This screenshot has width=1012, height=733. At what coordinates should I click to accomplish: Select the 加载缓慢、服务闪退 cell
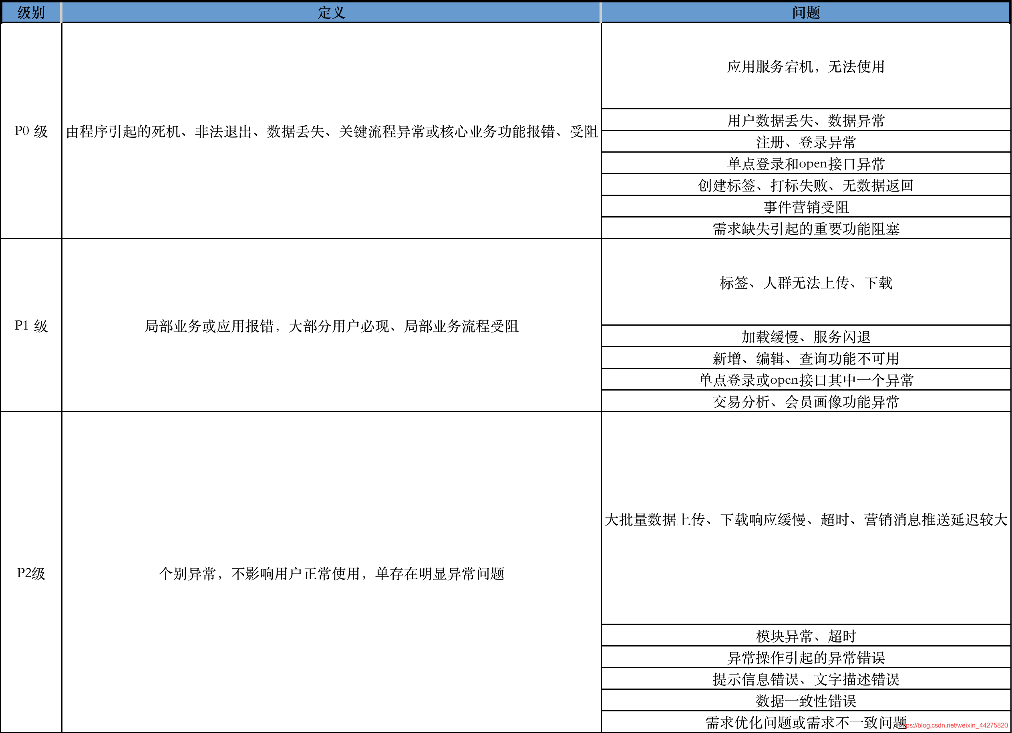pos(806,336)
